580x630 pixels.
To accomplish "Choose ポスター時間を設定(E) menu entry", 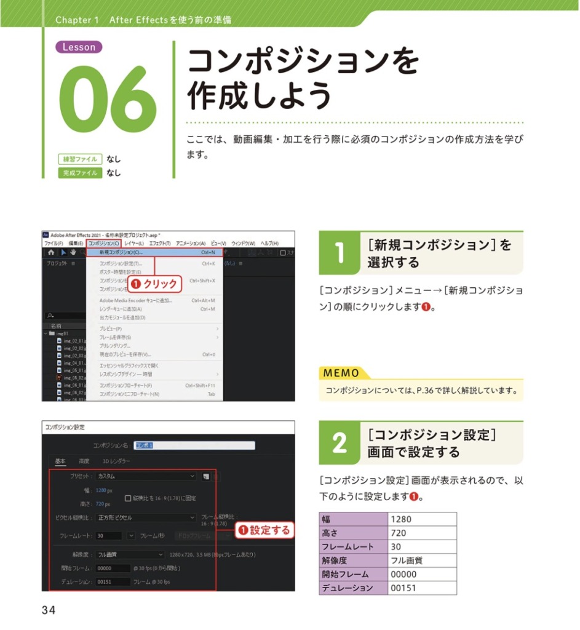I will (154, 272).
